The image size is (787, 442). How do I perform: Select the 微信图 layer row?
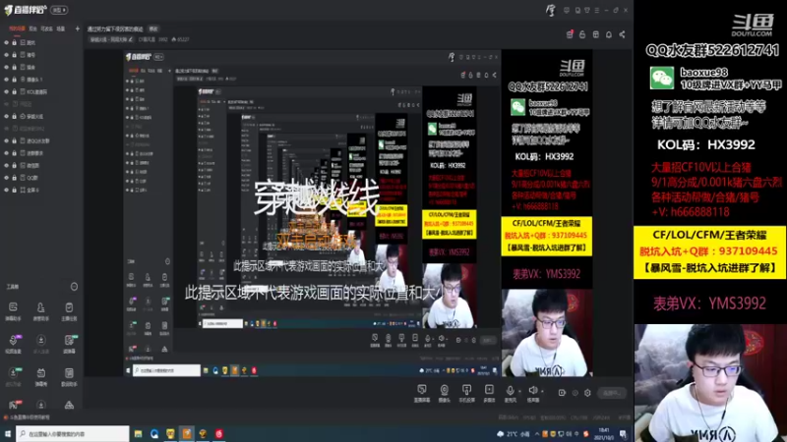[41, 165]
